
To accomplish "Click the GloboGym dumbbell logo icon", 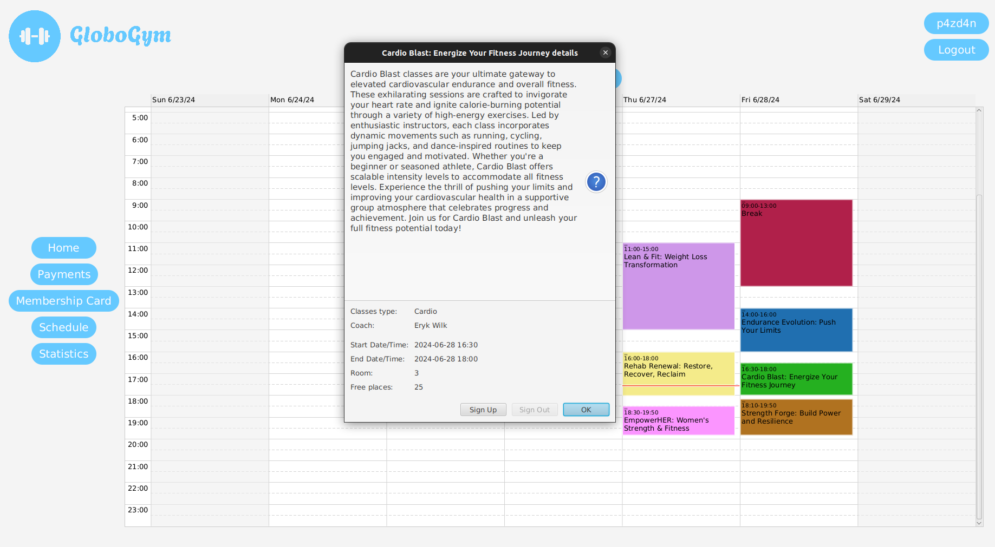I will pos(35,36).
